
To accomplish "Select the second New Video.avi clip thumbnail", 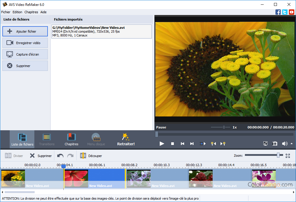I will [76, 178].
